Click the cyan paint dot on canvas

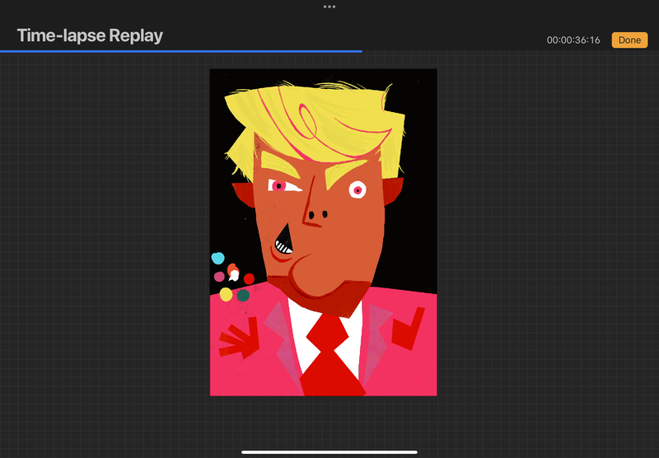tap(217, 258)
